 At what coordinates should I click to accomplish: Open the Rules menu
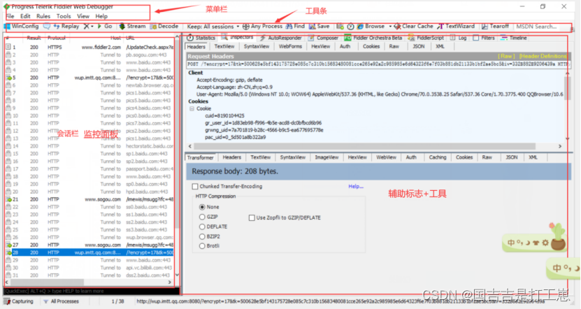pos(43,16)
